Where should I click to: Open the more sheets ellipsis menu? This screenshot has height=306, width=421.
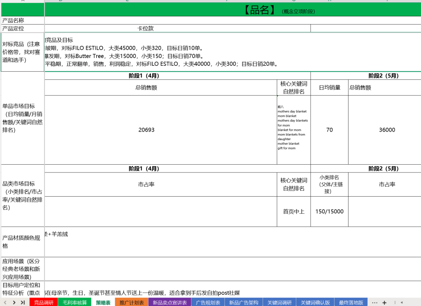375,302
